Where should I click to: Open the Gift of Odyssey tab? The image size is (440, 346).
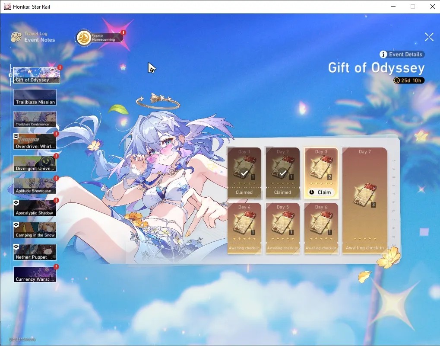(36, 75)
